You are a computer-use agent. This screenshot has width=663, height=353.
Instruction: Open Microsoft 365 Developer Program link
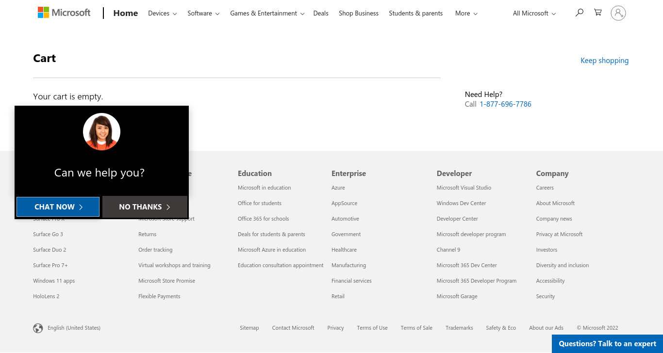[477, 281]
